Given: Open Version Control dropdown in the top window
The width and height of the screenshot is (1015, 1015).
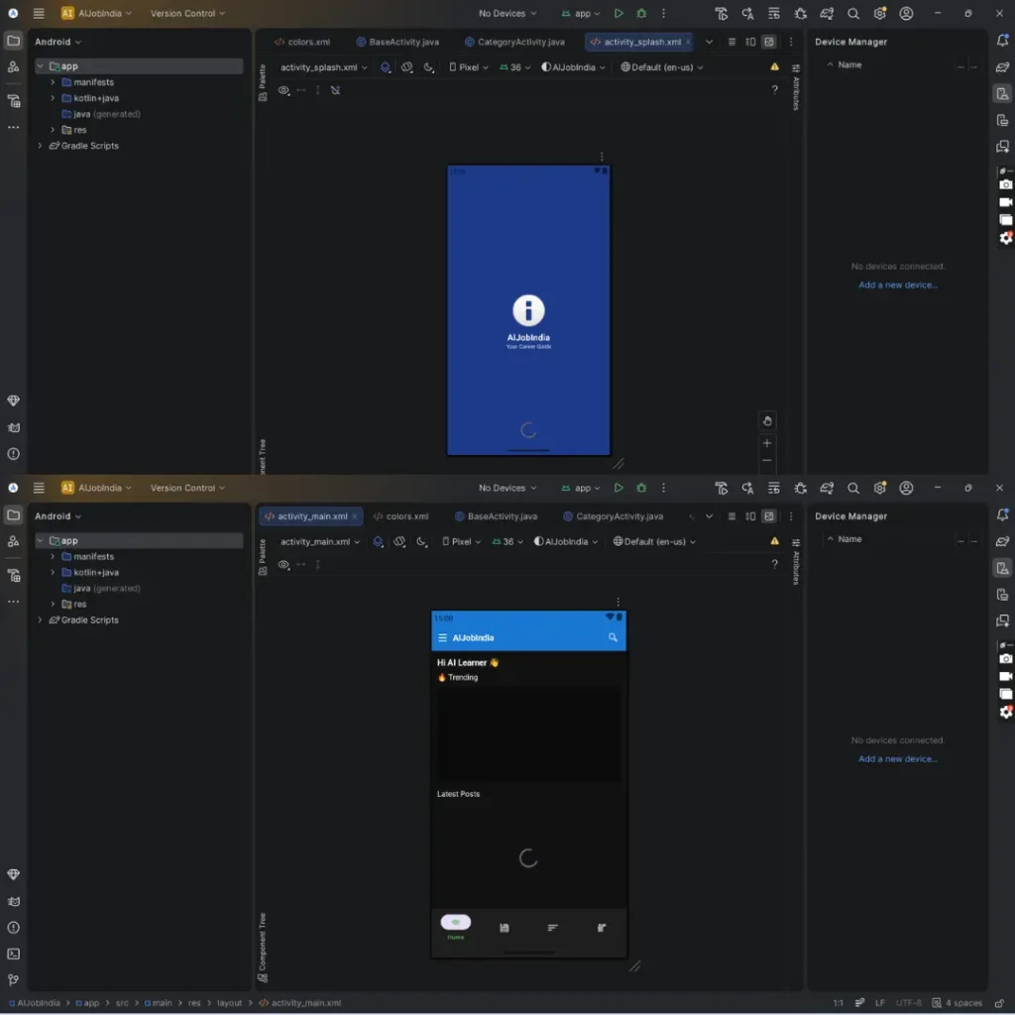Looking at the screenshot, I should (187, 13).
